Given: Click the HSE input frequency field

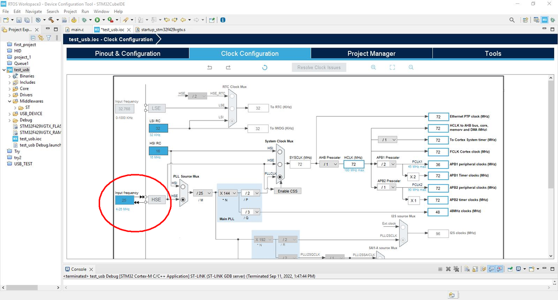Looking at the screenshot, I should tap(124, 200).
